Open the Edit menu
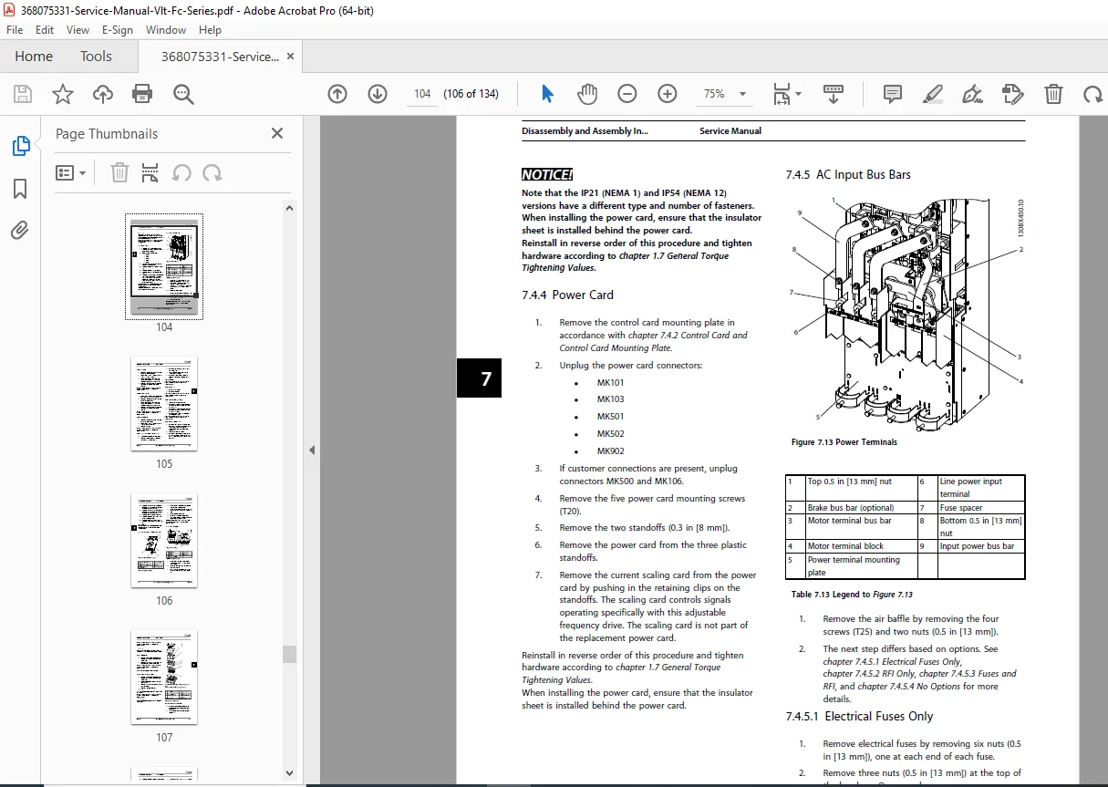This screenshot has width=1108, height=787. pyautogui.click(x=45, y=29)
